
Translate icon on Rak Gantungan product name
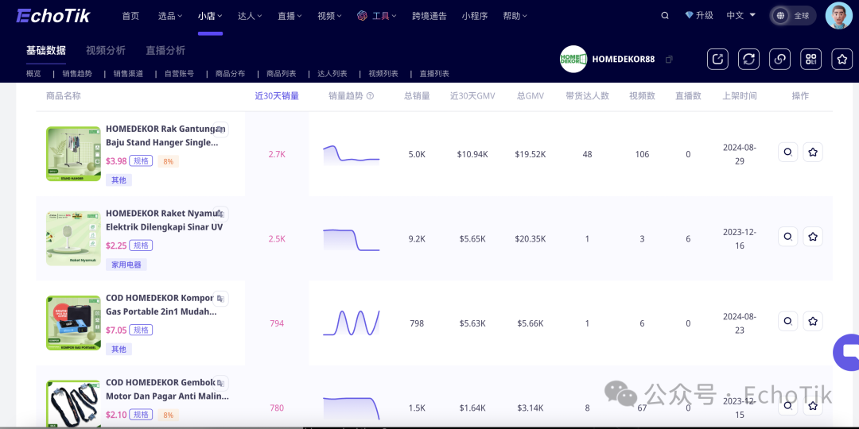[221, 129]
